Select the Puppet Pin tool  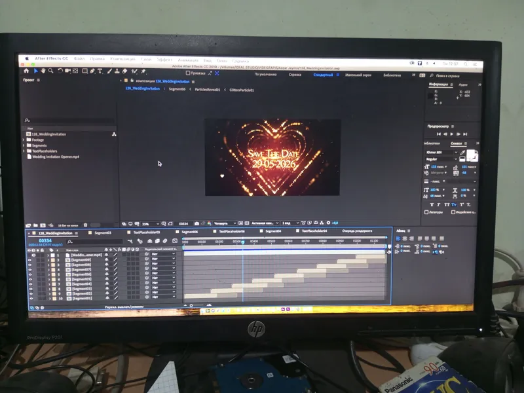pyautogui.click(x=143, y=71)
